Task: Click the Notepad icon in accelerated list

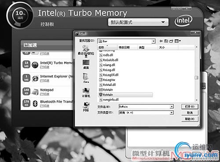Action: coord(35,92)
